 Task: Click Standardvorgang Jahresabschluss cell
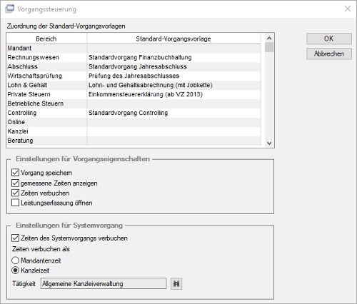tap(174, 66)
